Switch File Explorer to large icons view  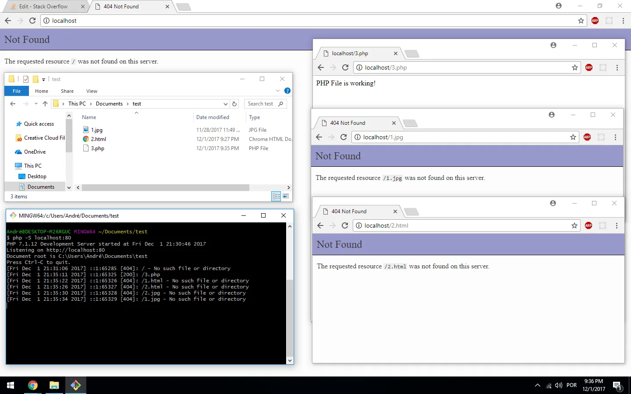coord(286,196)
